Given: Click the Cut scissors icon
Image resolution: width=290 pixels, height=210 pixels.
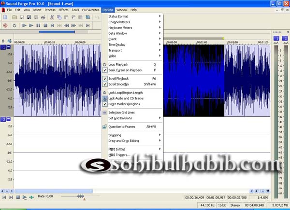Looking at the screenshot, I should 52,17.
